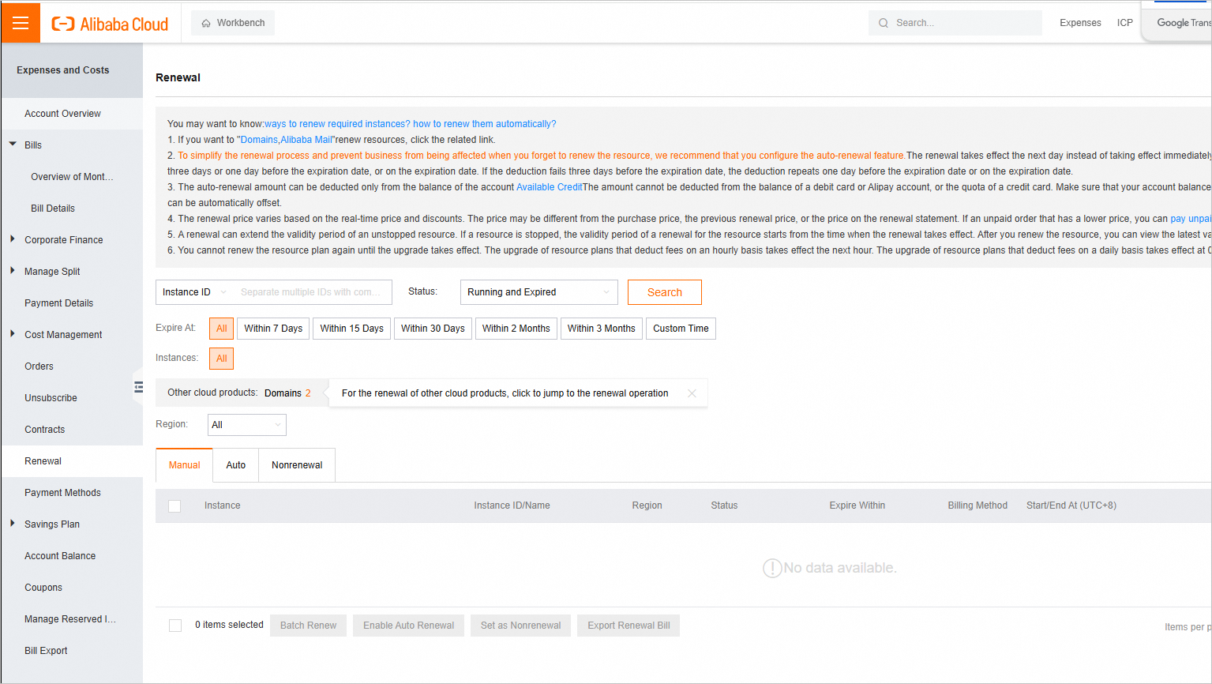This screenshot has height=684, width=1212.
Task: Choose Custom Time expiry filter
Action: tap(681, 329)
